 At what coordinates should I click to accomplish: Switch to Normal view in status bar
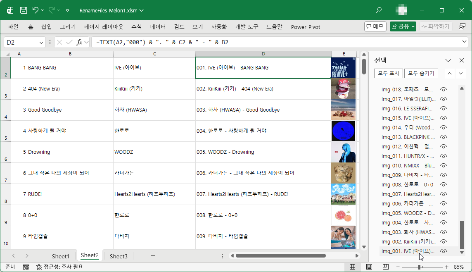tap(353, 267)
